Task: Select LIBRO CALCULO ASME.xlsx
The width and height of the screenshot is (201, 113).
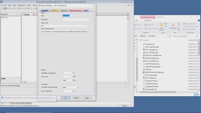Action: coord(155,73)
